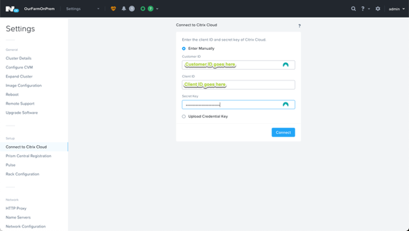Select Connect to Citrix Cloud item
The image size is (409, 231).
pos(34,147)
